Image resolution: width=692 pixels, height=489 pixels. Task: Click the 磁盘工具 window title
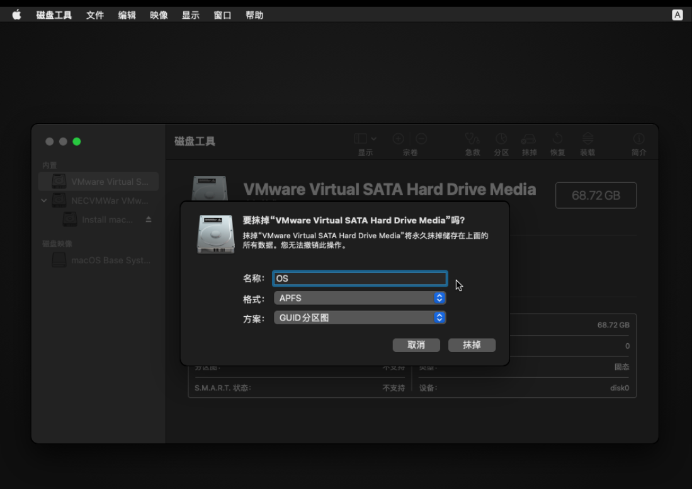click(195, 141)
